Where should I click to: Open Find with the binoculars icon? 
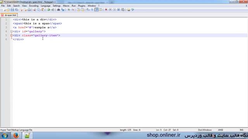[x=59, y=10]
